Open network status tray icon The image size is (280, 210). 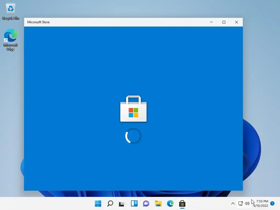click(241, 203)
